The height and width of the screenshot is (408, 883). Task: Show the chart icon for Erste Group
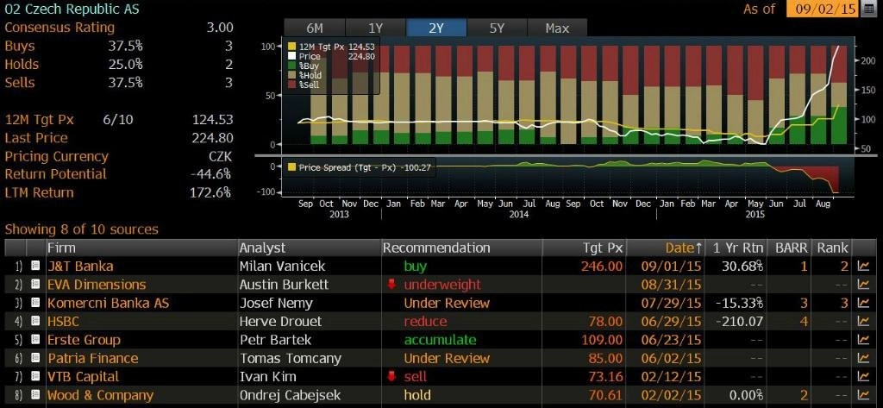pos(862,340)
